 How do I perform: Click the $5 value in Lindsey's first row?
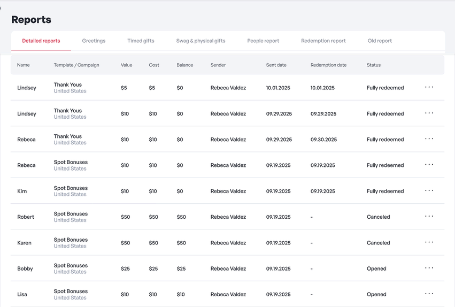(124, 88)
